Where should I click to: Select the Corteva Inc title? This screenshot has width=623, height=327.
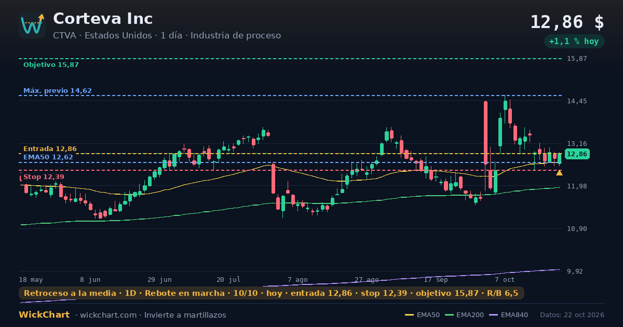click(103, 19)
